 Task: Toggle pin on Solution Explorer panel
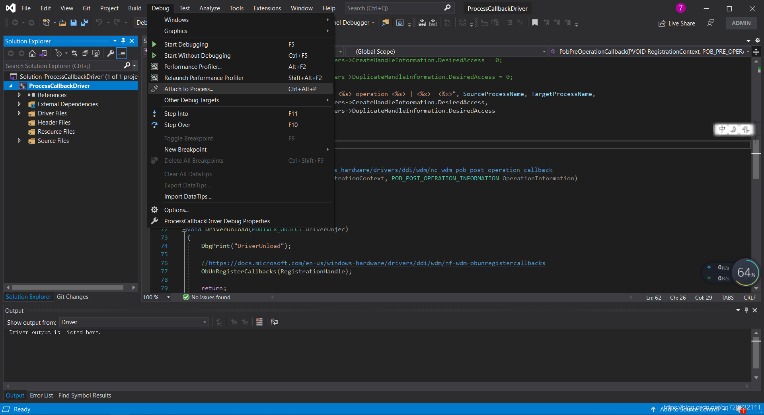(x=123, y=41)
